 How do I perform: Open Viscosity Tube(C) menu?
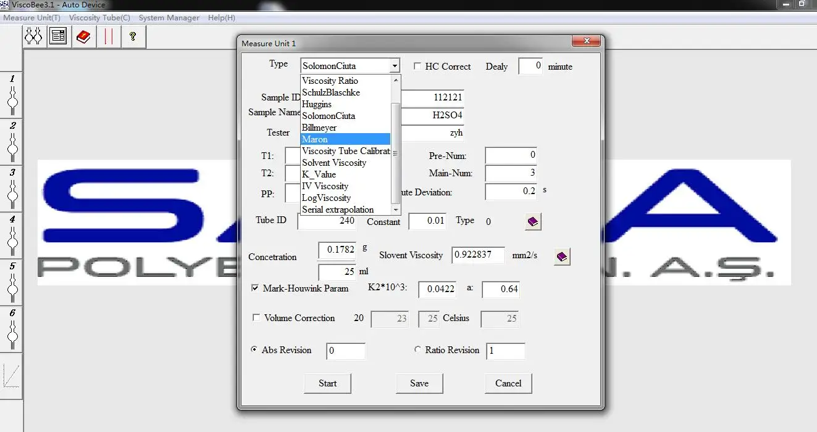coord(99,17)
